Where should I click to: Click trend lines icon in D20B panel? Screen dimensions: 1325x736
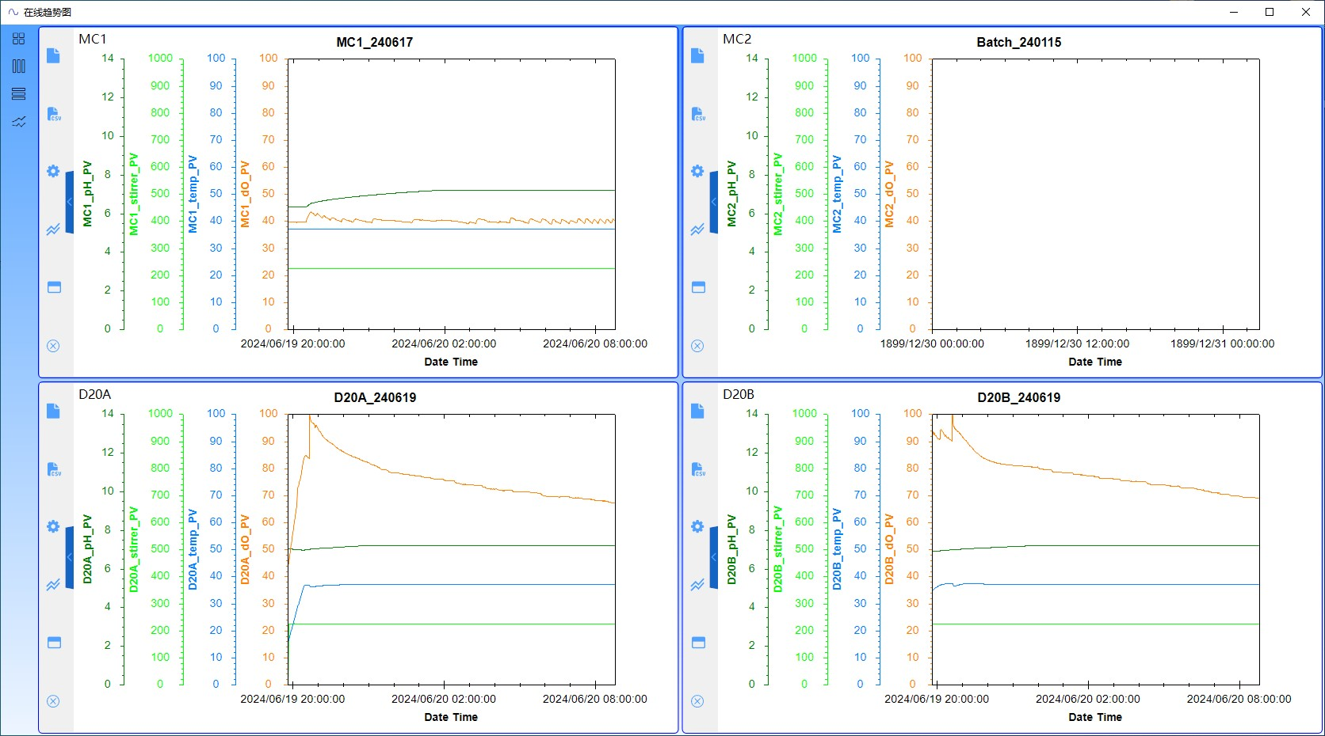point(697,585)
